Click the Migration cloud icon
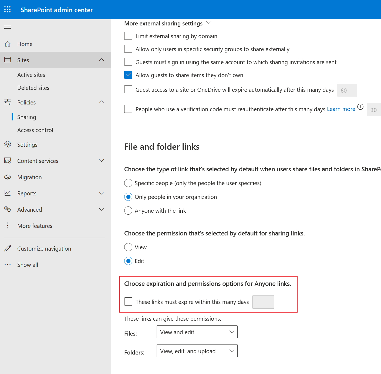 point(8,177)
